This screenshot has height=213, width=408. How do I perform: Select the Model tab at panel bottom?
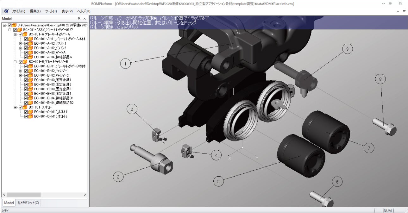[9, 203]
